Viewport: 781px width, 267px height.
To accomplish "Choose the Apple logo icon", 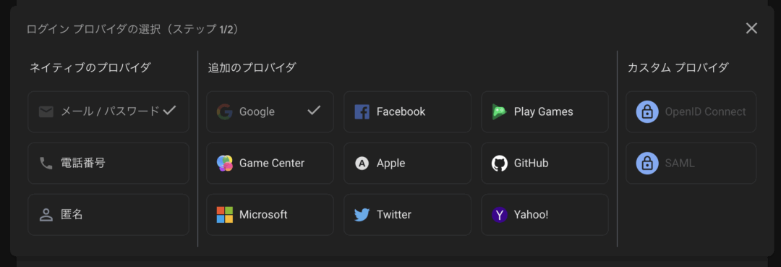I will tap(362, 164).
